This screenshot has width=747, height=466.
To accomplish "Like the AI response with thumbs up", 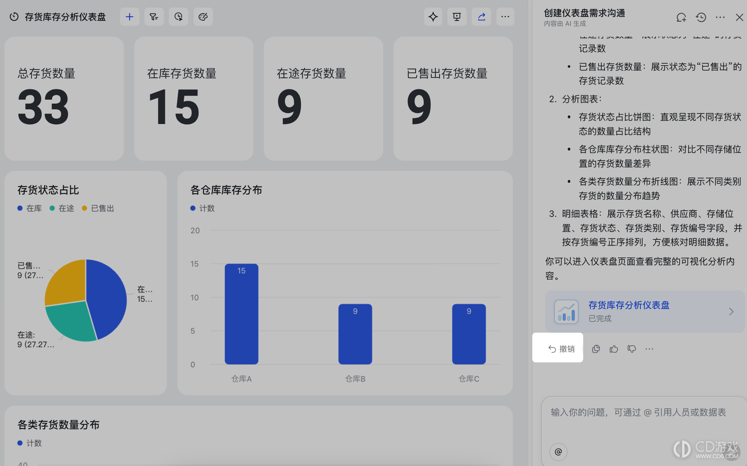I will pos(614,349).
